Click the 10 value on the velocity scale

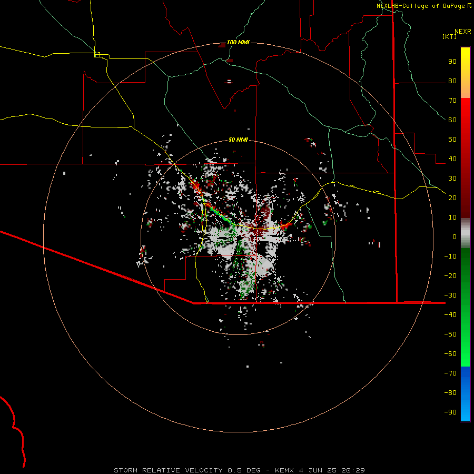(x=452, y=218)
